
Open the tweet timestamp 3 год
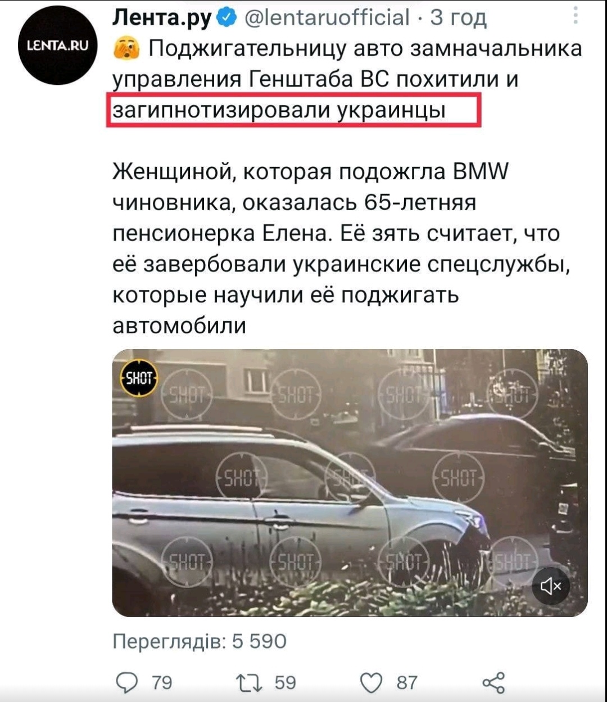(x=457, y=18)
